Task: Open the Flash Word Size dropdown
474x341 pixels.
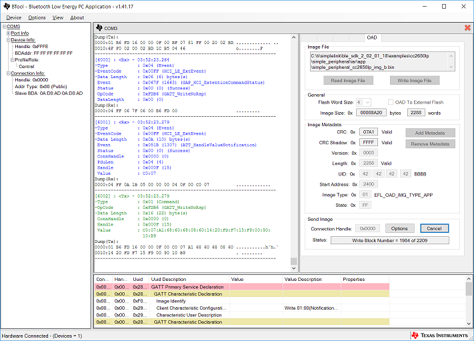Action: [363, 102]
